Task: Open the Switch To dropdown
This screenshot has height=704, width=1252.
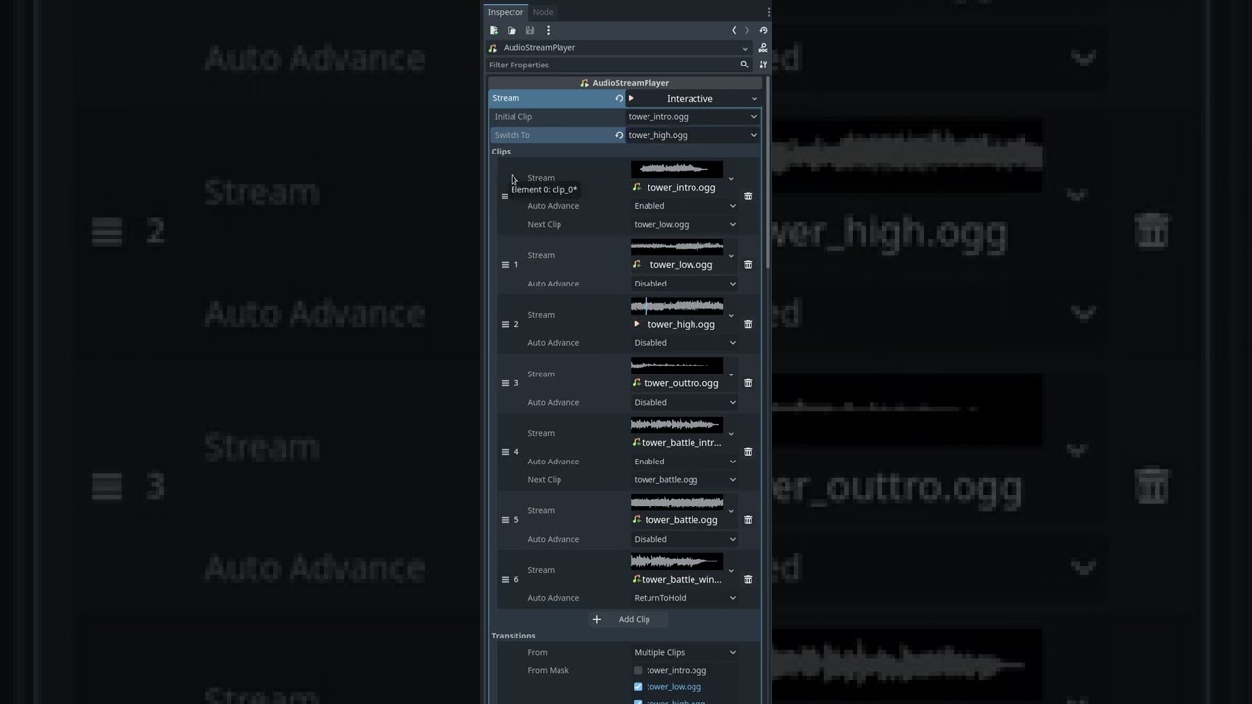Action: 693,135
